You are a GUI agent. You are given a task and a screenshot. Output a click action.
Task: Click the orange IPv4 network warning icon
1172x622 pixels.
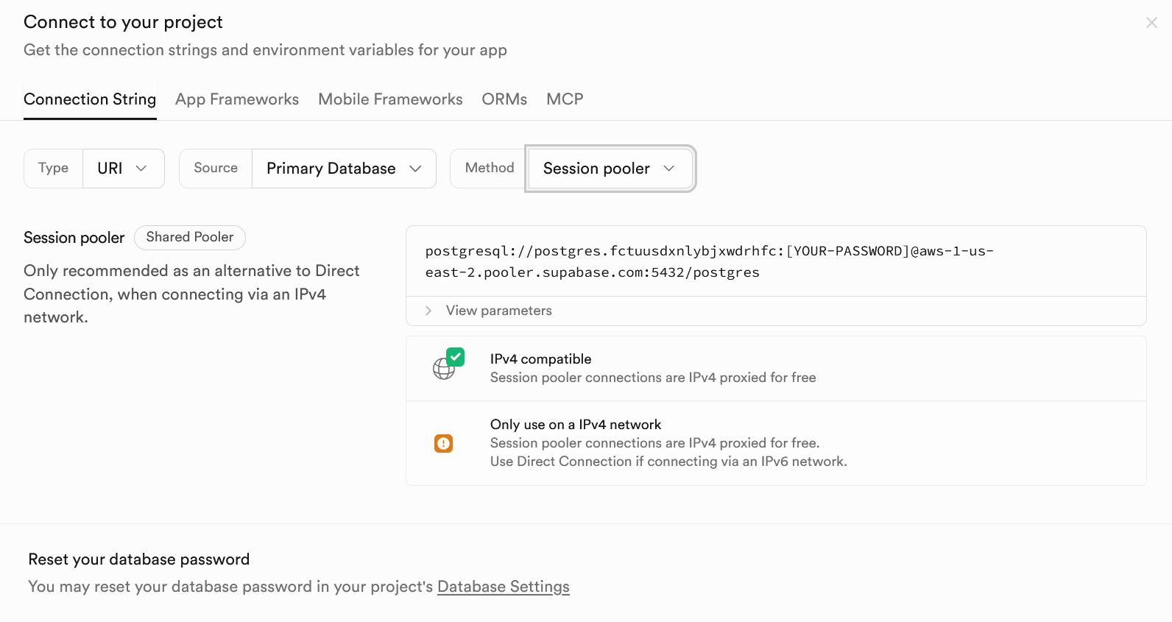[x=443, y=443]
